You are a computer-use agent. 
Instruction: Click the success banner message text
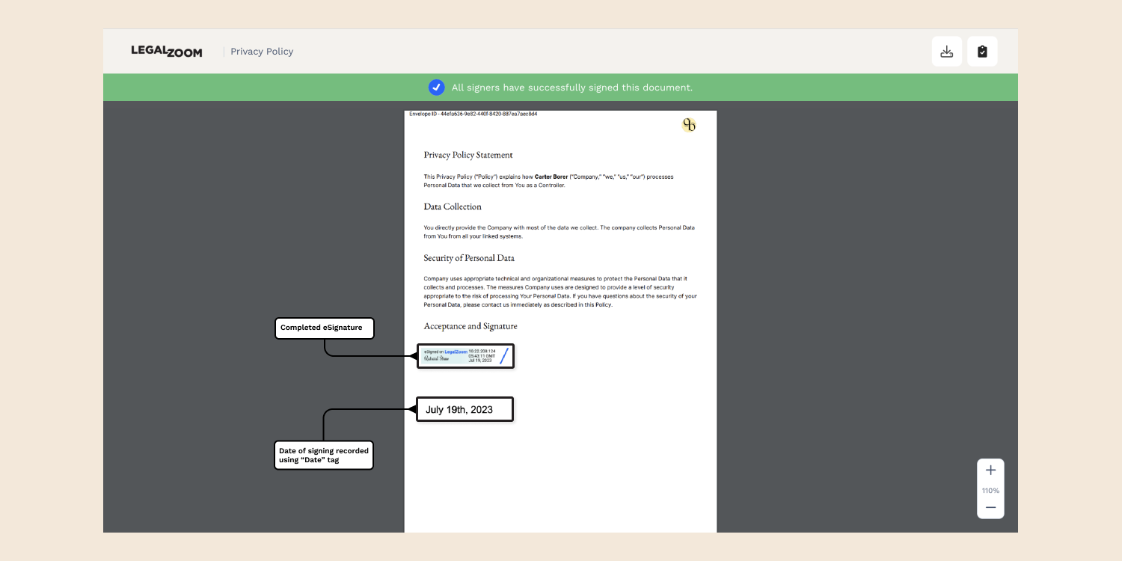click(572, 87)
